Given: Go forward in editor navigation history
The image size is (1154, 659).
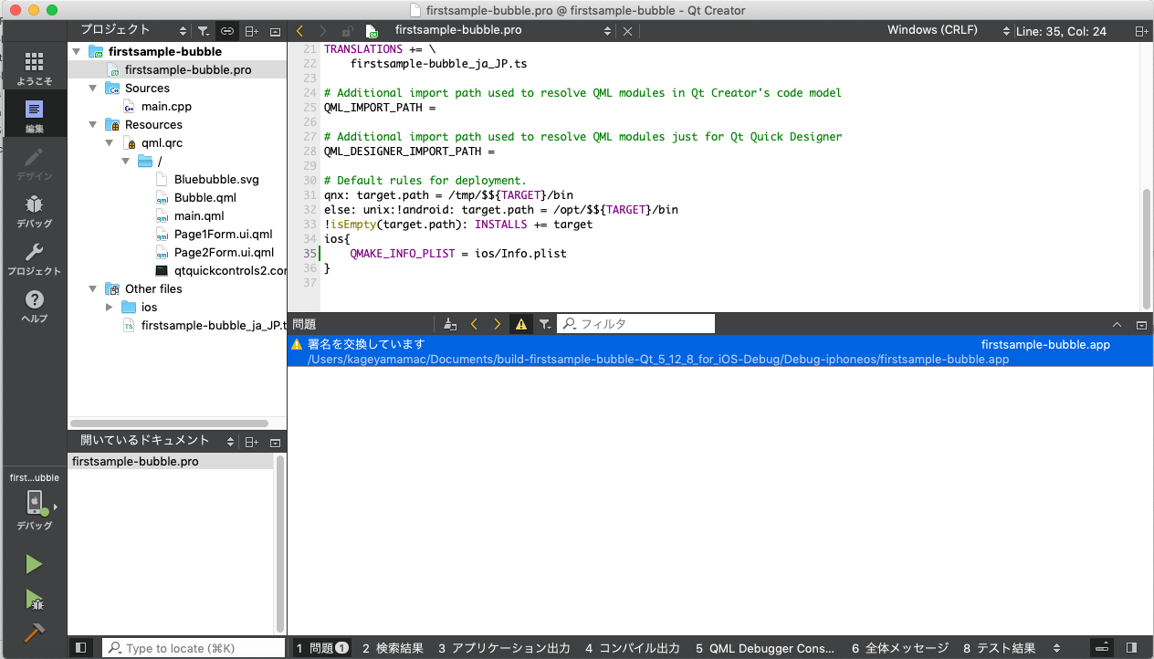Looking at the screenshot, I should tap(322, 31).
